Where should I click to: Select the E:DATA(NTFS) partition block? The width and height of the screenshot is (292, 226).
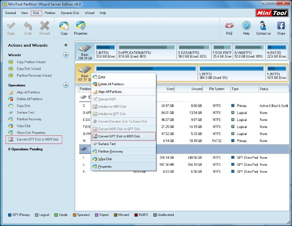[194, 52]
